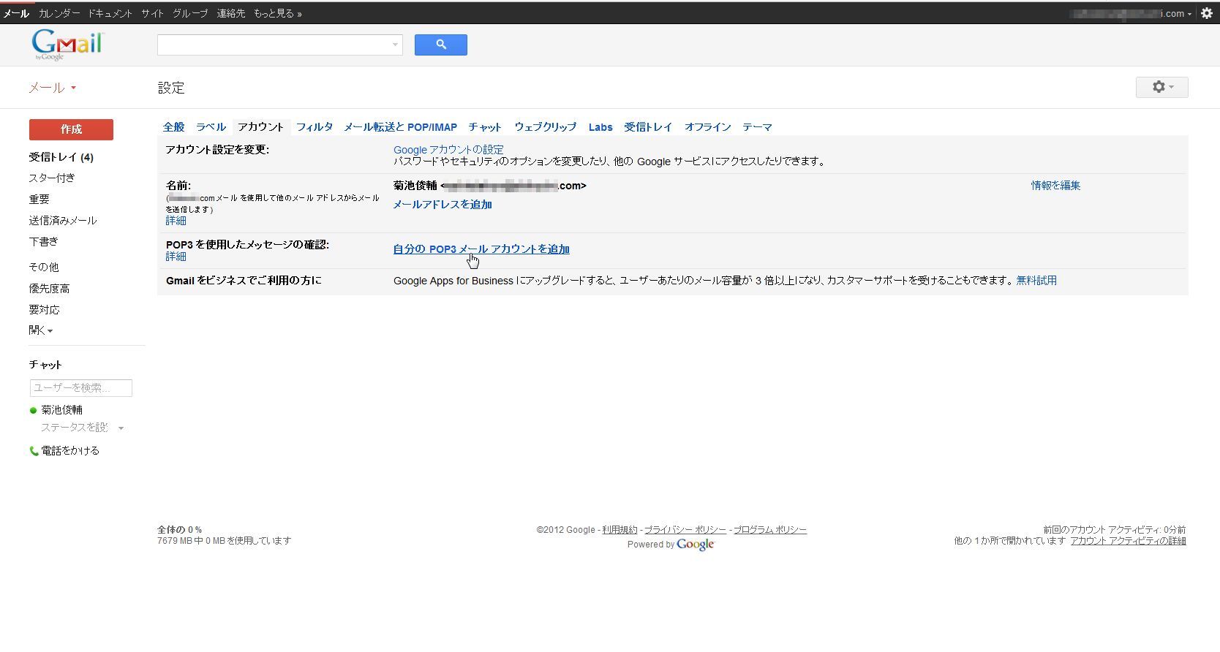Screen dimensions: 1220x652
Task: Click the ユーザーを検索 chat search field
Action: pyautogui.click(x=81, y=388)
